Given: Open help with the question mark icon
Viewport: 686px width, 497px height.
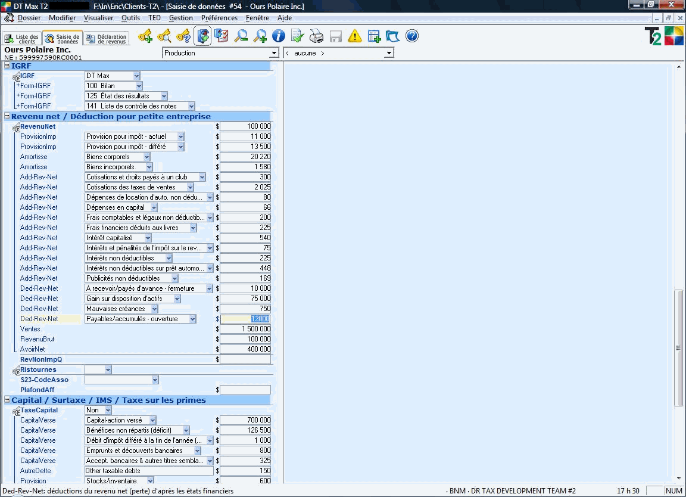Looking at the screenshot, I should click(x=412, y=36).
